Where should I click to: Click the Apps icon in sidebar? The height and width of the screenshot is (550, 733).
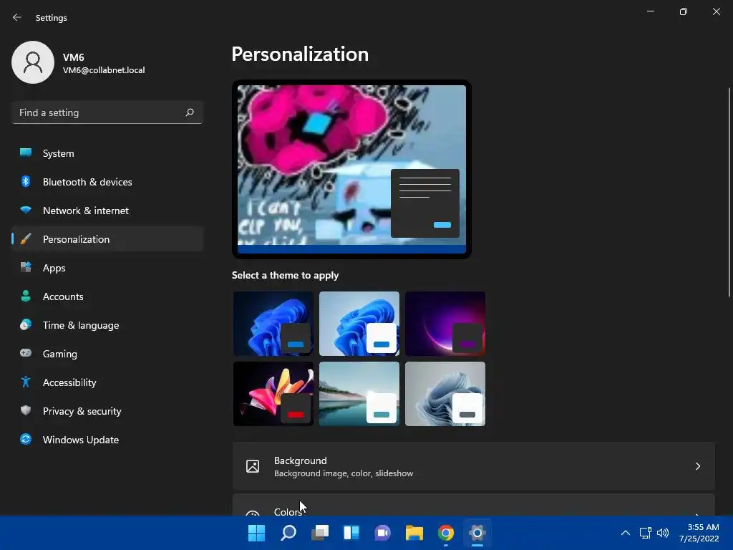pyautogui.click(x=26, y=268)
